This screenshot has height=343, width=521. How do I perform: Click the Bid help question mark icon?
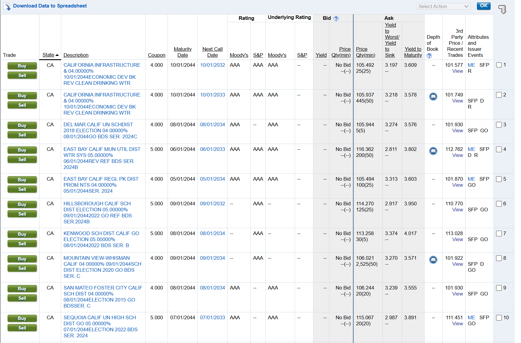[x=336, y=19]
